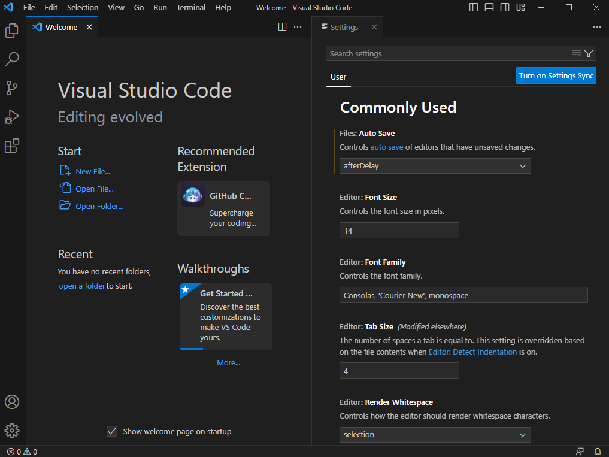Screen dimensions: 609x457
Task: Click the 'Files: Auto Save' setting title
Action: pos(367,134)
